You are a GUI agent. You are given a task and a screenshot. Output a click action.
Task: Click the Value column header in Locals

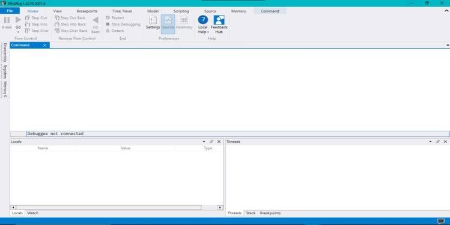coord(126,148)
